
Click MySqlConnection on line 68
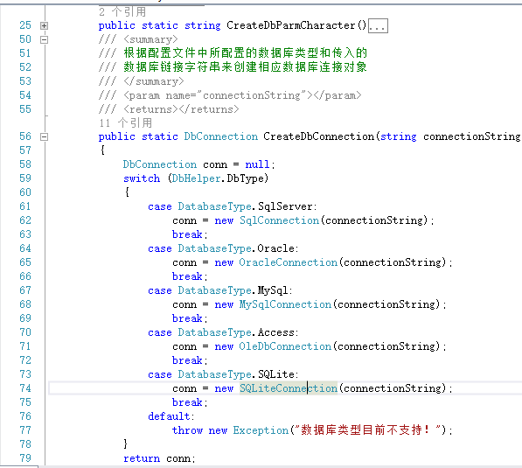(285, 304)
